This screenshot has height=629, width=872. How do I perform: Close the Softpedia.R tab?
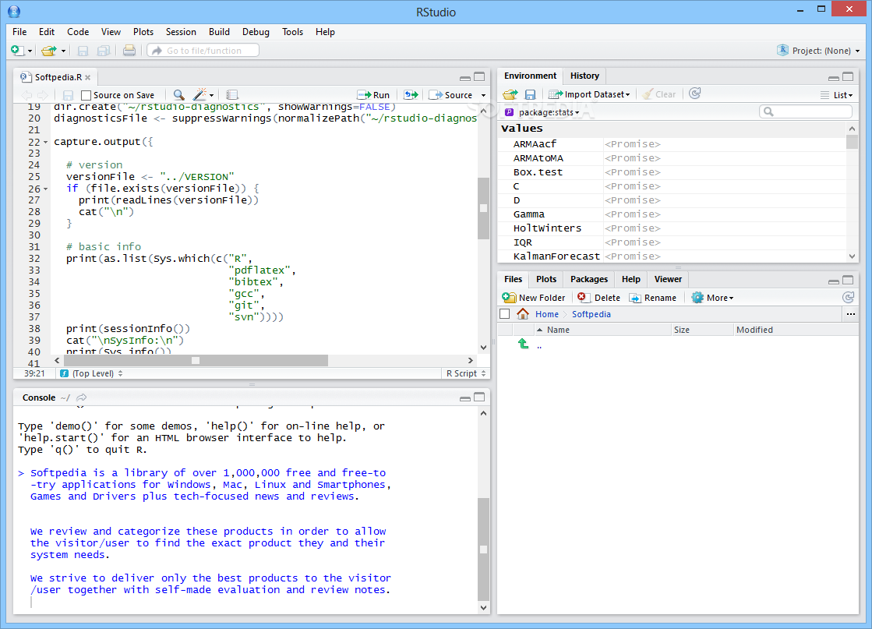(x=88, y=77)
